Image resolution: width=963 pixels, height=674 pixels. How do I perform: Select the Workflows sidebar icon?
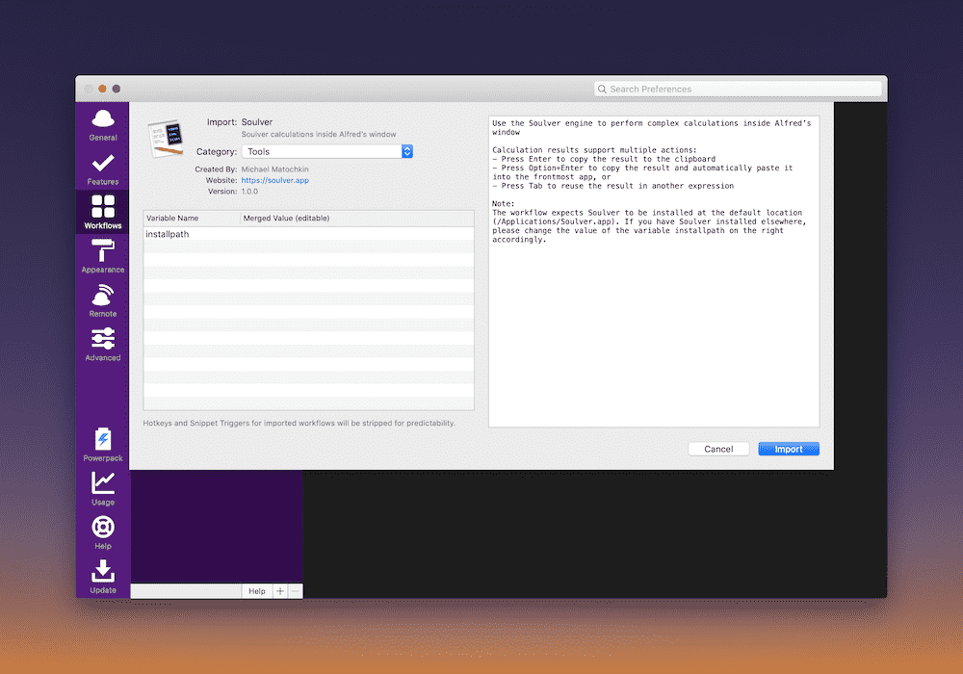tap(103, 212)
